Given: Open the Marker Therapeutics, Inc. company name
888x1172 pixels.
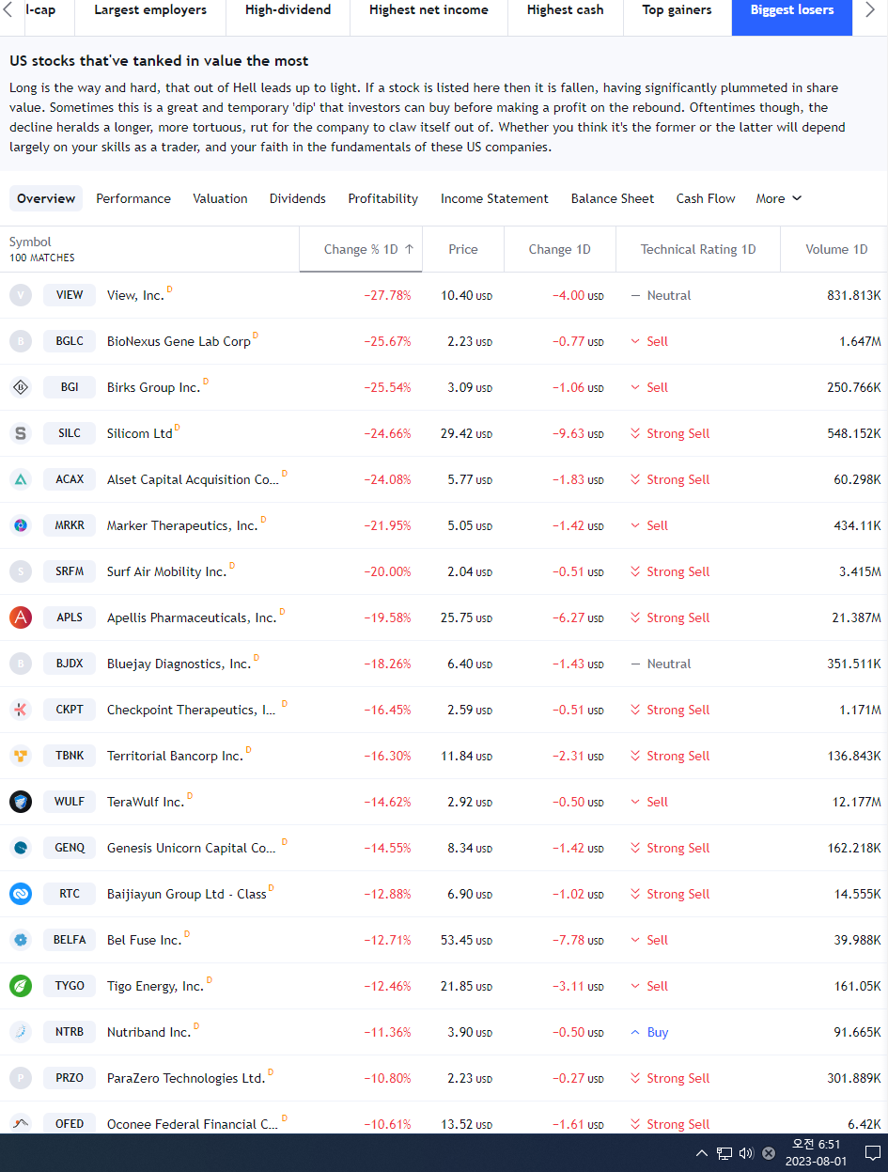Looking at the screenshot, I should tap(182, 525).
